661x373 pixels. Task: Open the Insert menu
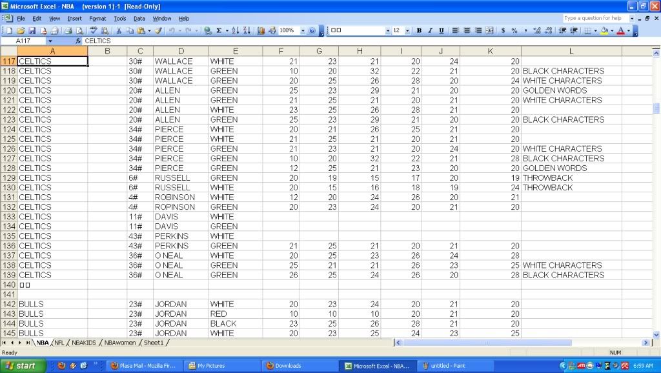(75, 19)
